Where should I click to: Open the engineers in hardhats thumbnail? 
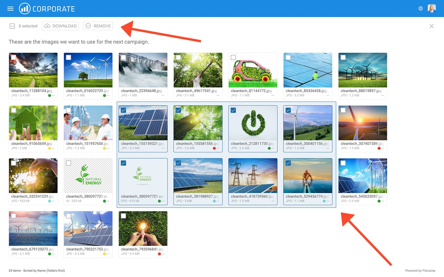click(x=88, y=123)
